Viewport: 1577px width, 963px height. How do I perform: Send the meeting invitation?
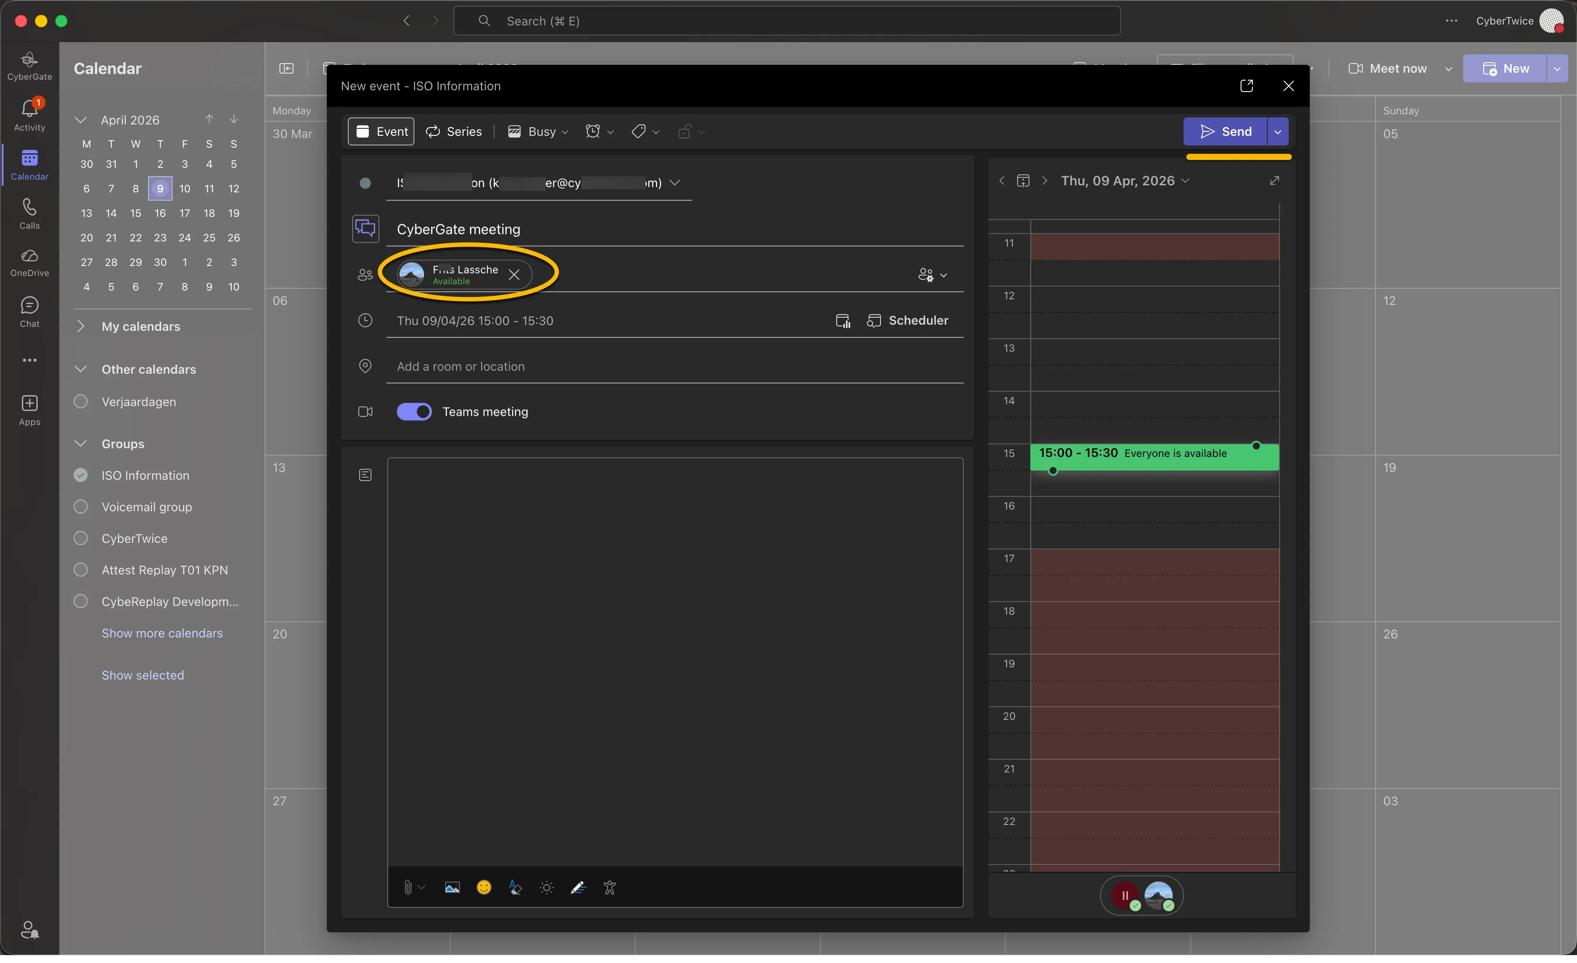[1224, 131]
